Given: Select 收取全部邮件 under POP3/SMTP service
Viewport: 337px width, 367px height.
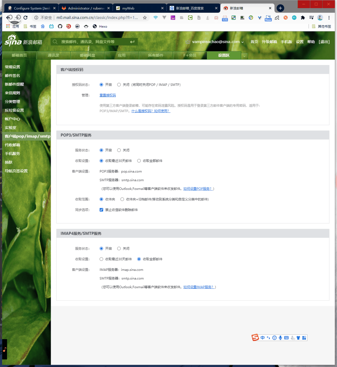Looking at the screenshot, I should [x=139, y=161].
